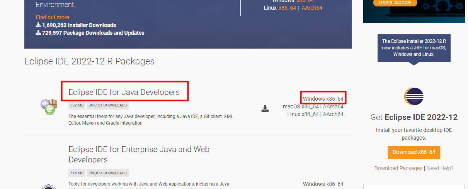
Task: Click installer Linux AArch64 link in banner
Action: [x=312, y=8]
